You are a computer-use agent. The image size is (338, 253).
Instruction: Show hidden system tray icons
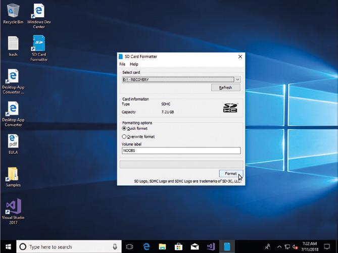tap(279, 247)
